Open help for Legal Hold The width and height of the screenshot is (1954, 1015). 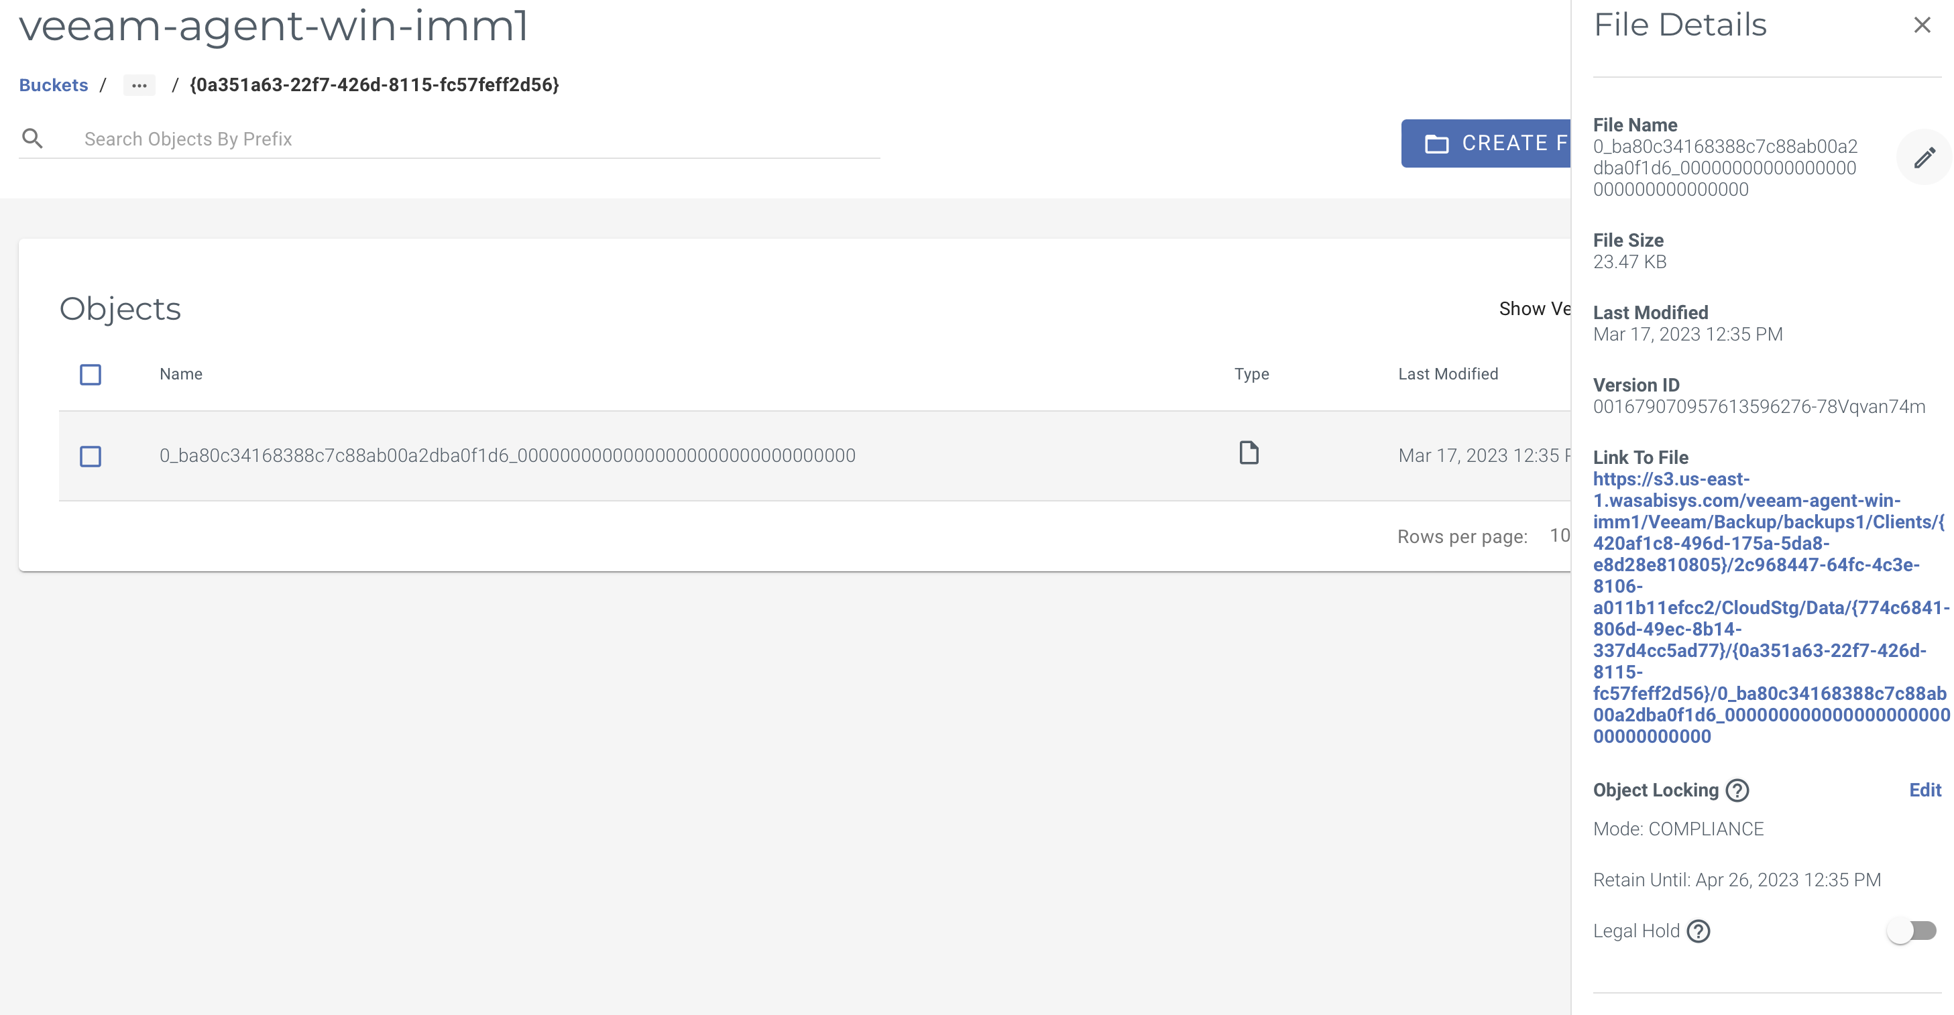click(1699, 931)
